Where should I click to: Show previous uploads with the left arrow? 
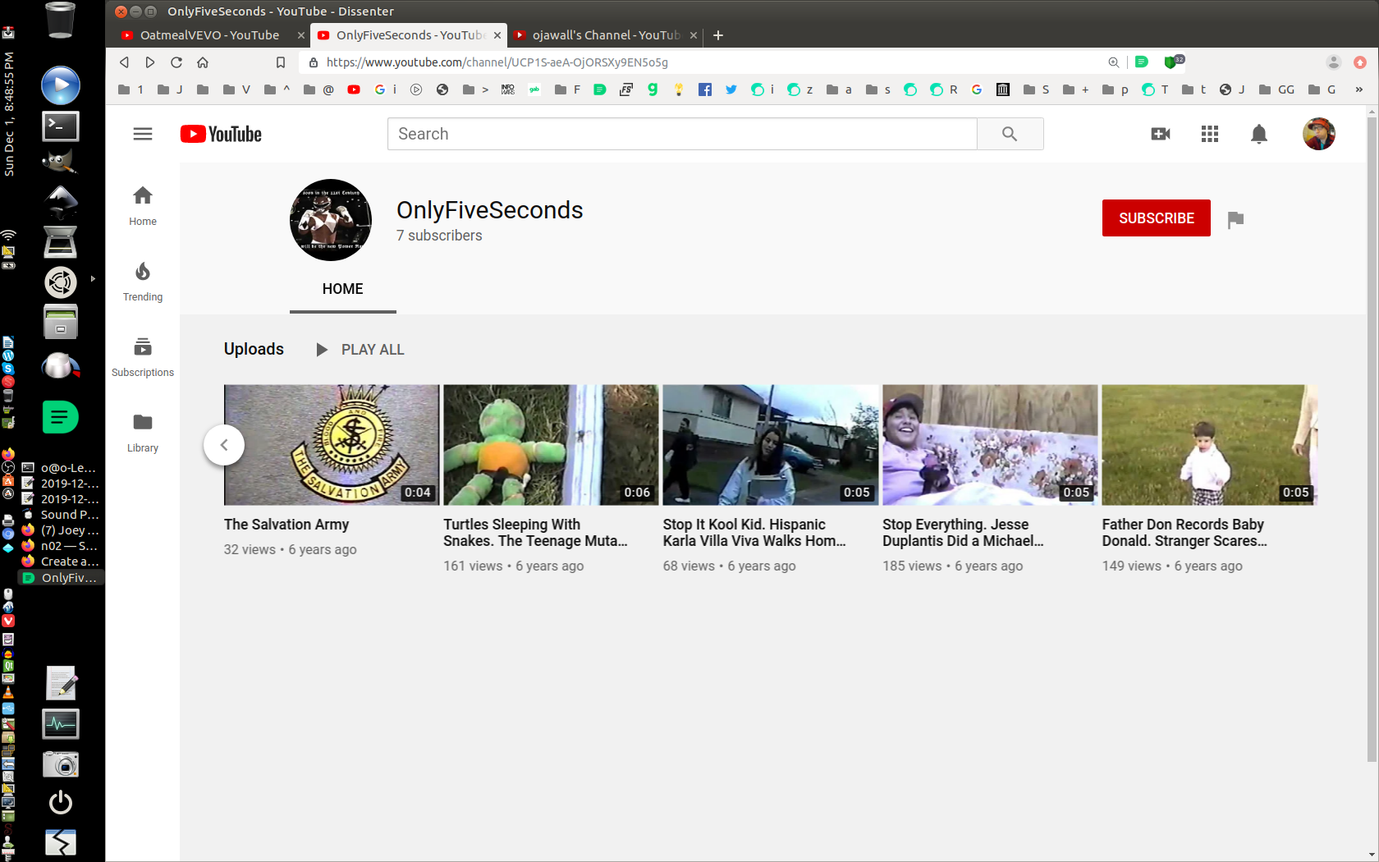(224, 445)
